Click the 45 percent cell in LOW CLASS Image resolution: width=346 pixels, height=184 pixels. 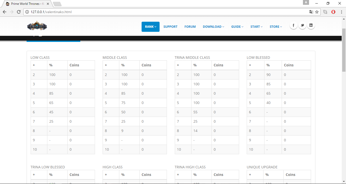point(57,112)
